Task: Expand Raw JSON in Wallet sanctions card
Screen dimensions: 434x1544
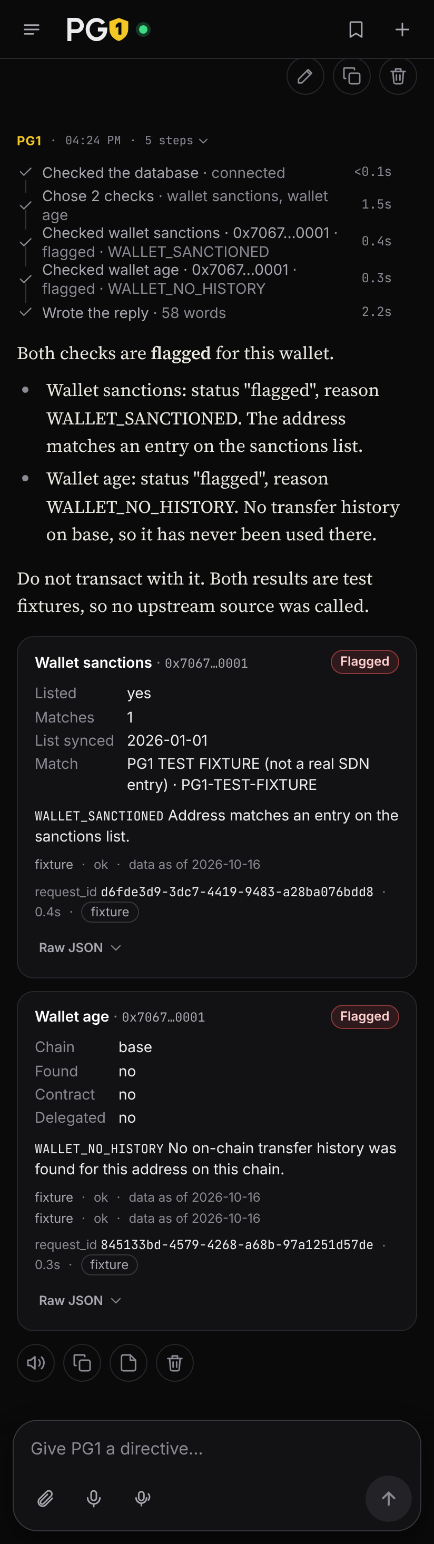Action: 80,947
